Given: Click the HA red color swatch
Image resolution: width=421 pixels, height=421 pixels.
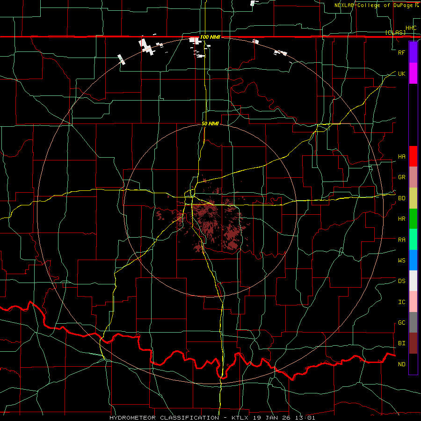Looking at the screenshot, I should (x=413, y=156).
